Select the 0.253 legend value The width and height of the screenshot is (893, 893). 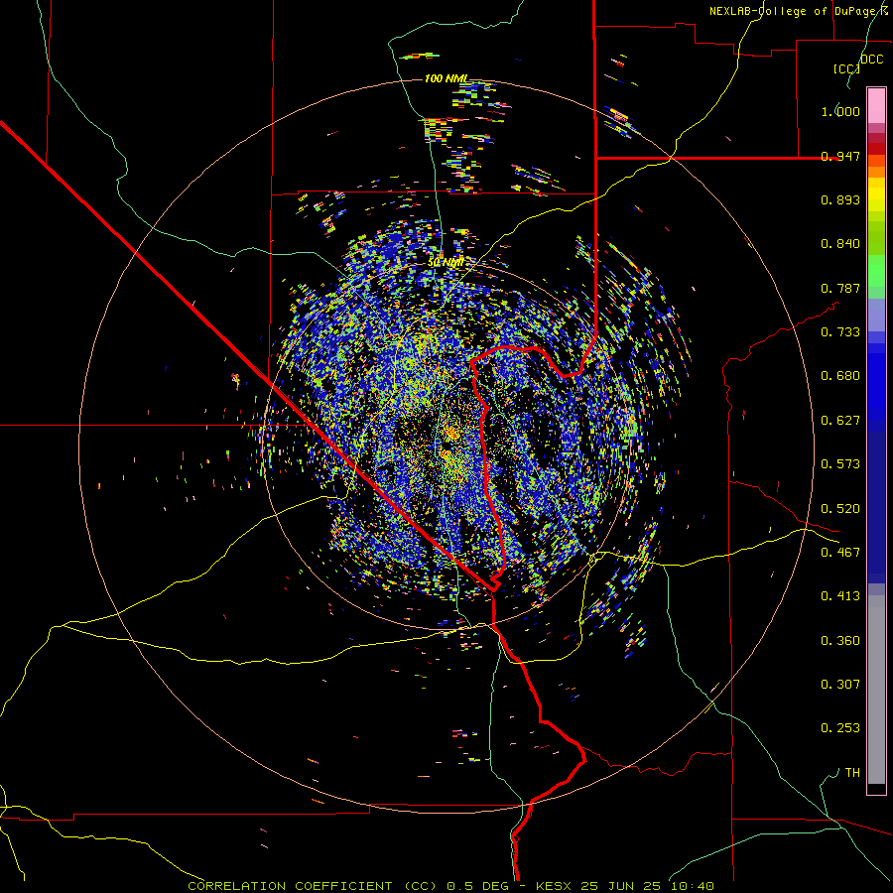pyautogui.click(x=840, y=728)
